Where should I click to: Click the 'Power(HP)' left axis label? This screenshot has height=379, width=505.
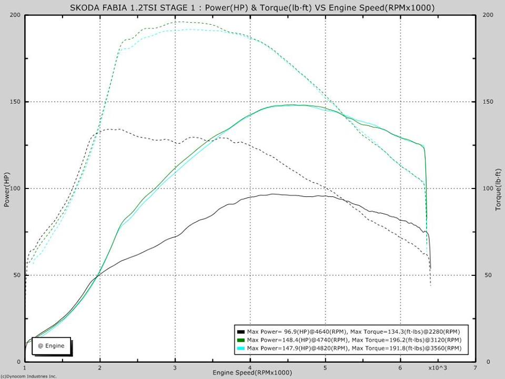tap(6, 189)
